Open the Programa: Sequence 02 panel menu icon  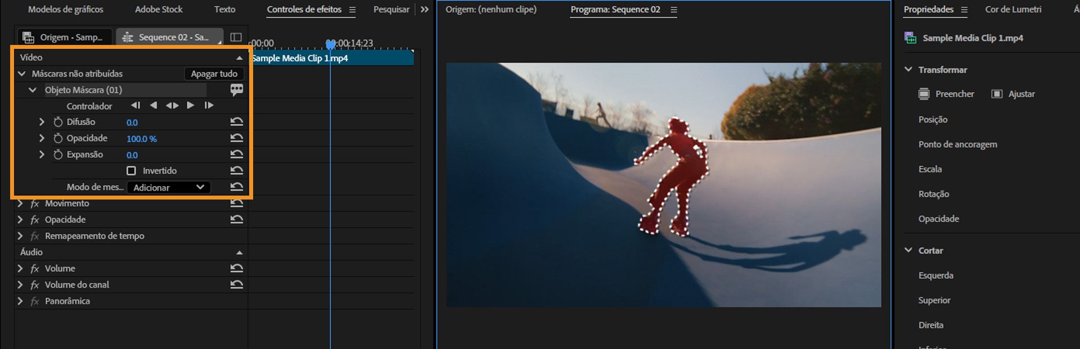(674, 10)
